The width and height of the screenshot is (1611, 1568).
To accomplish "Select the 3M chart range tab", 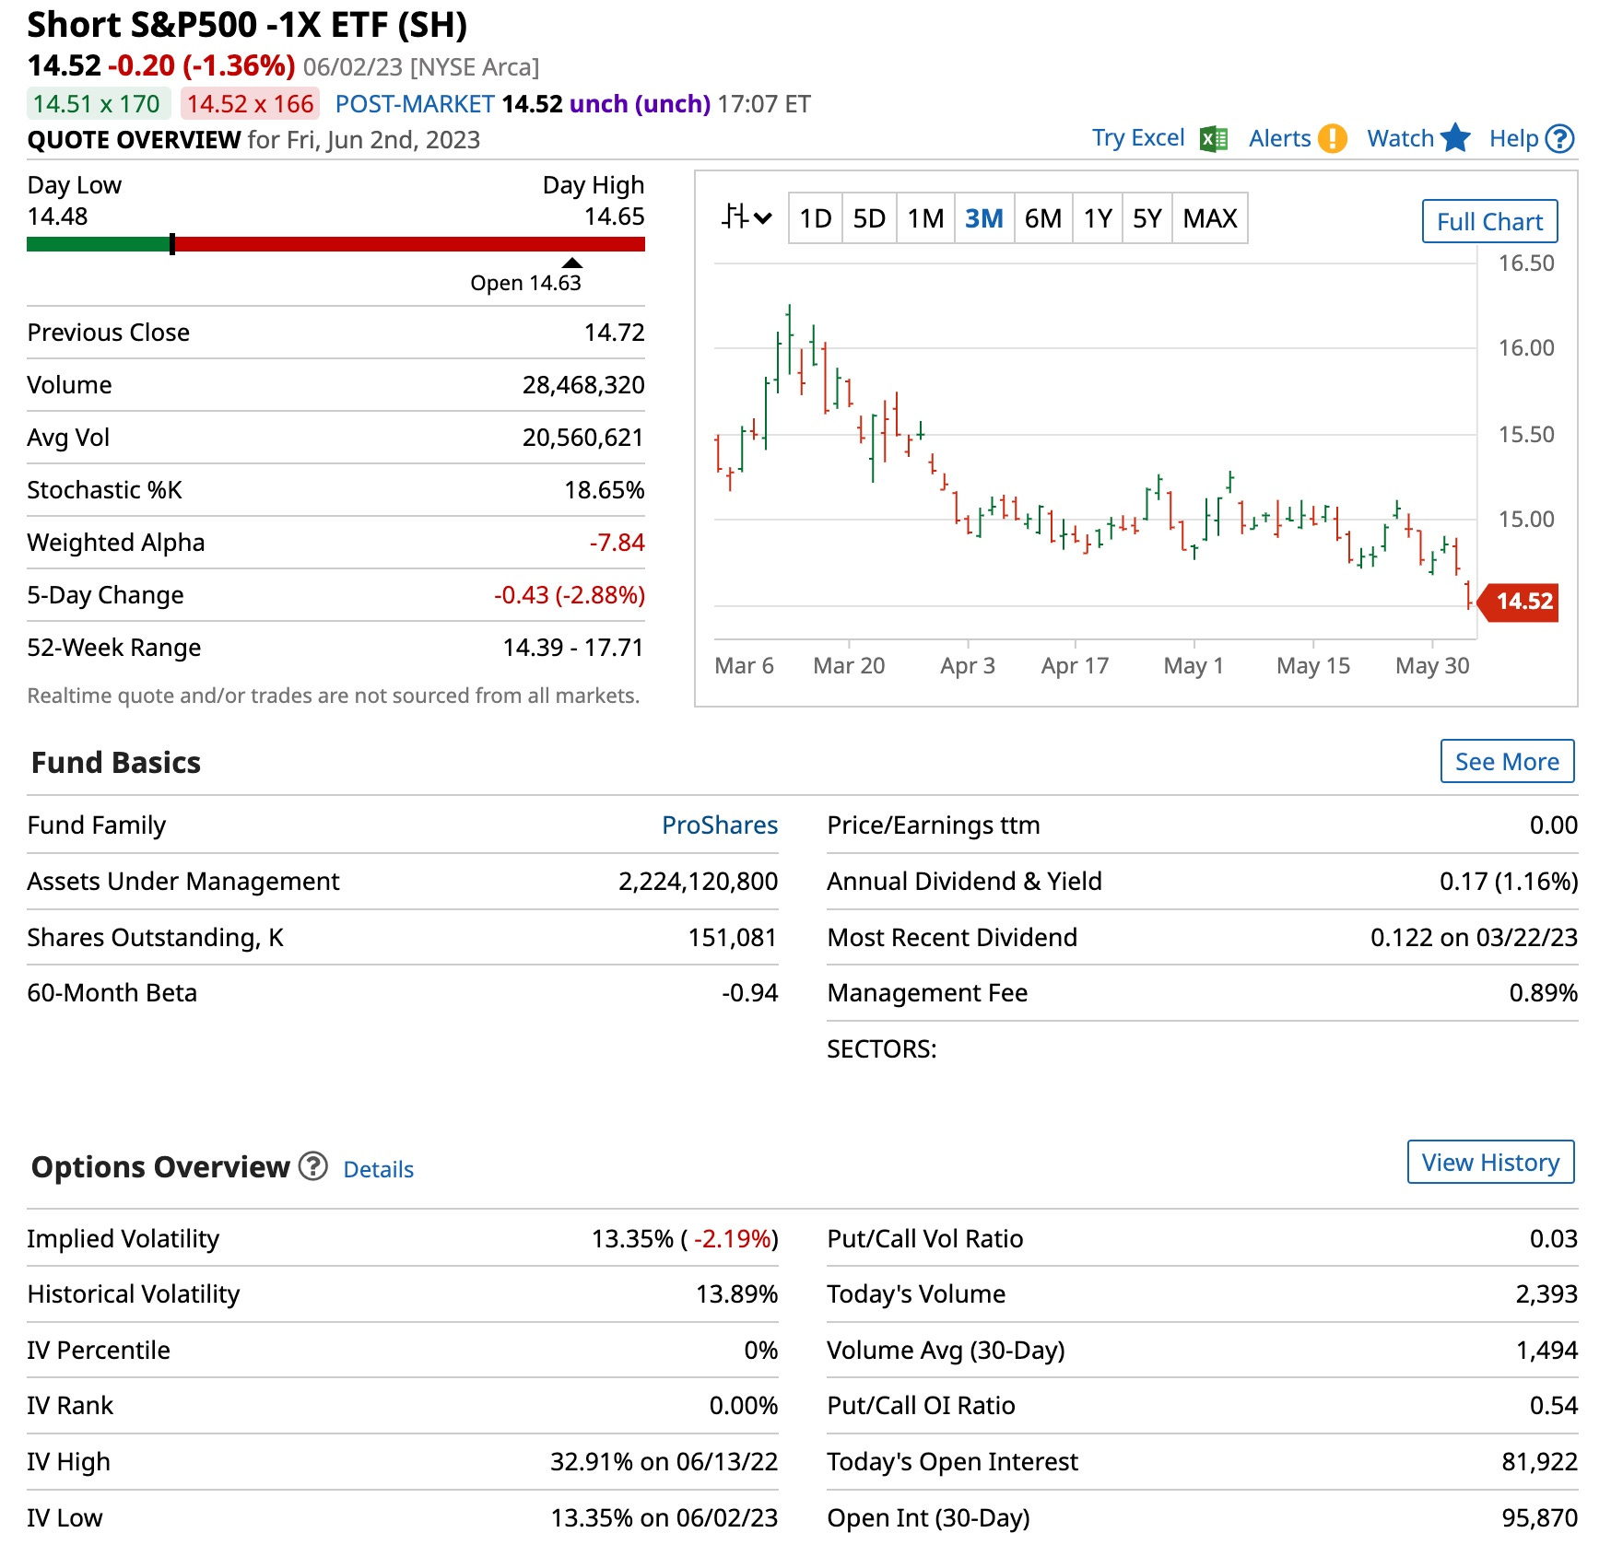I will 984,218.
